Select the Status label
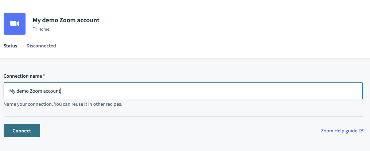This screenshot has width=370, height=151. tap(11, 46)
